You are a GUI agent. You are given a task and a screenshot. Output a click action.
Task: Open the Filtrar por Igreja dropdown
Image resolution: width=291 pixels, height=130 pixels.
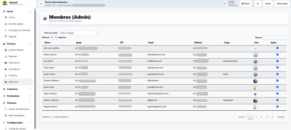(x=80, y=33)
